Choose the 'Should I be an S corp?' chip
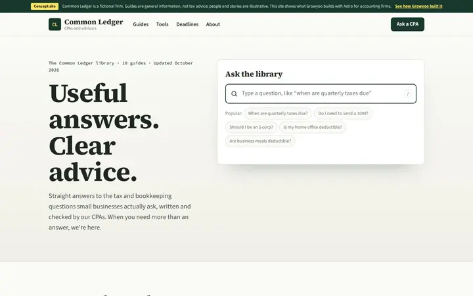The width and height of the screenshot is (473, 296). 251,127
